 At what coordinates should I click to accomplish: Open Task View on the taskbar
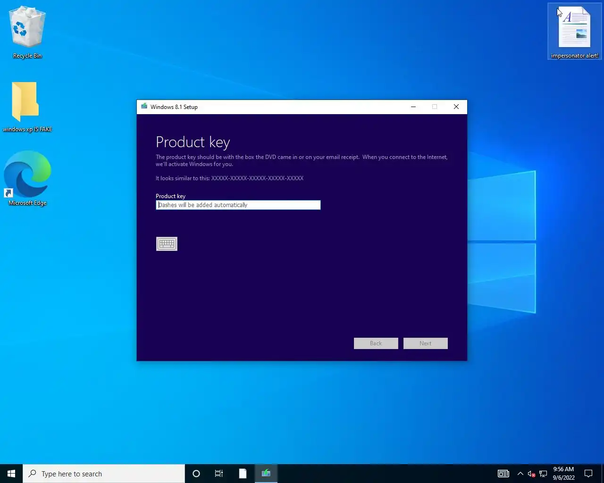point(219,474)
